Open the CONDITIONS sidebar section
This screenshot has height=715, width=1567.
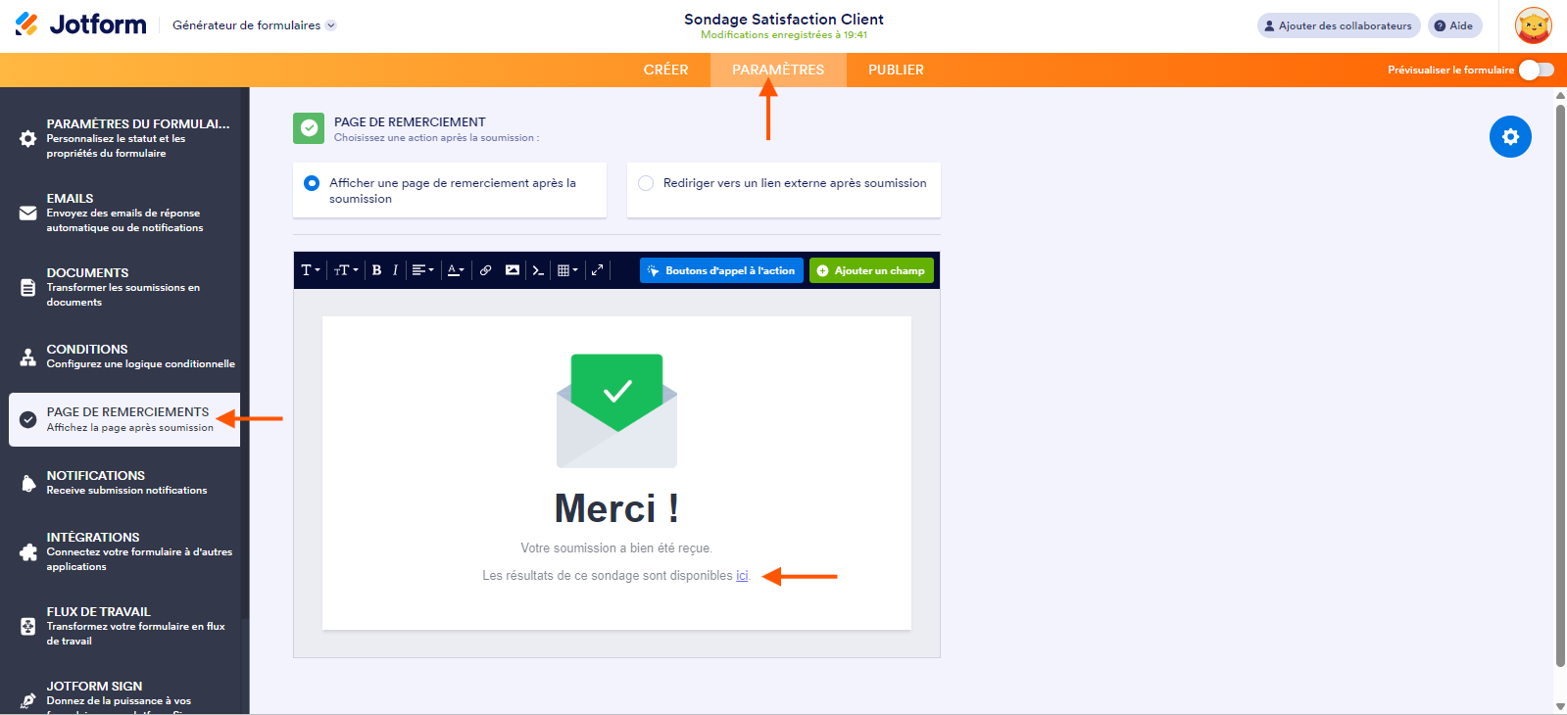[124, 357]
